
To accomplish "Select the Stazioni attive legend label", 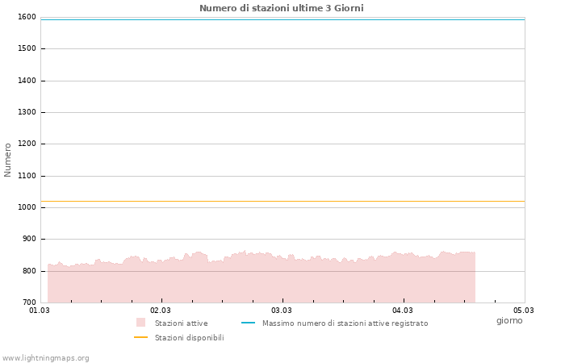I will tap(181, 323).
